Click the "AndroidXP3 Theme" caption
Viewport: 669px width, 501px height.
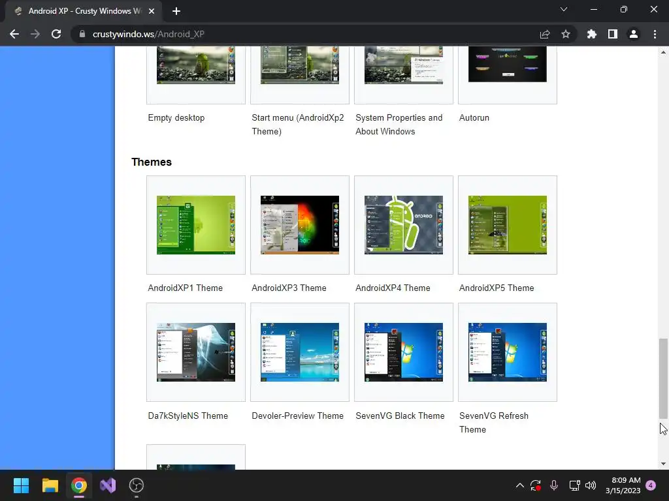[289, 288]
